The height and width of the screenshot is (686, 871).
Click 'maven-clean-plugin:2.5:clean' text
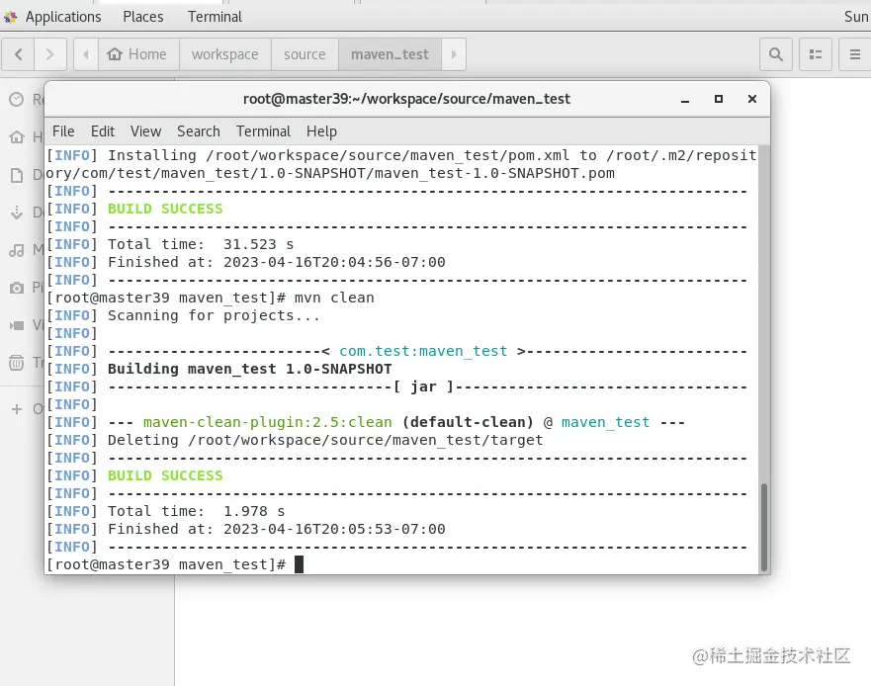(267, 422)
